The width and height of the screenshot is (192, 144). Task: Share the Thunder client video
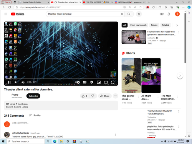[x=105, y=96]
